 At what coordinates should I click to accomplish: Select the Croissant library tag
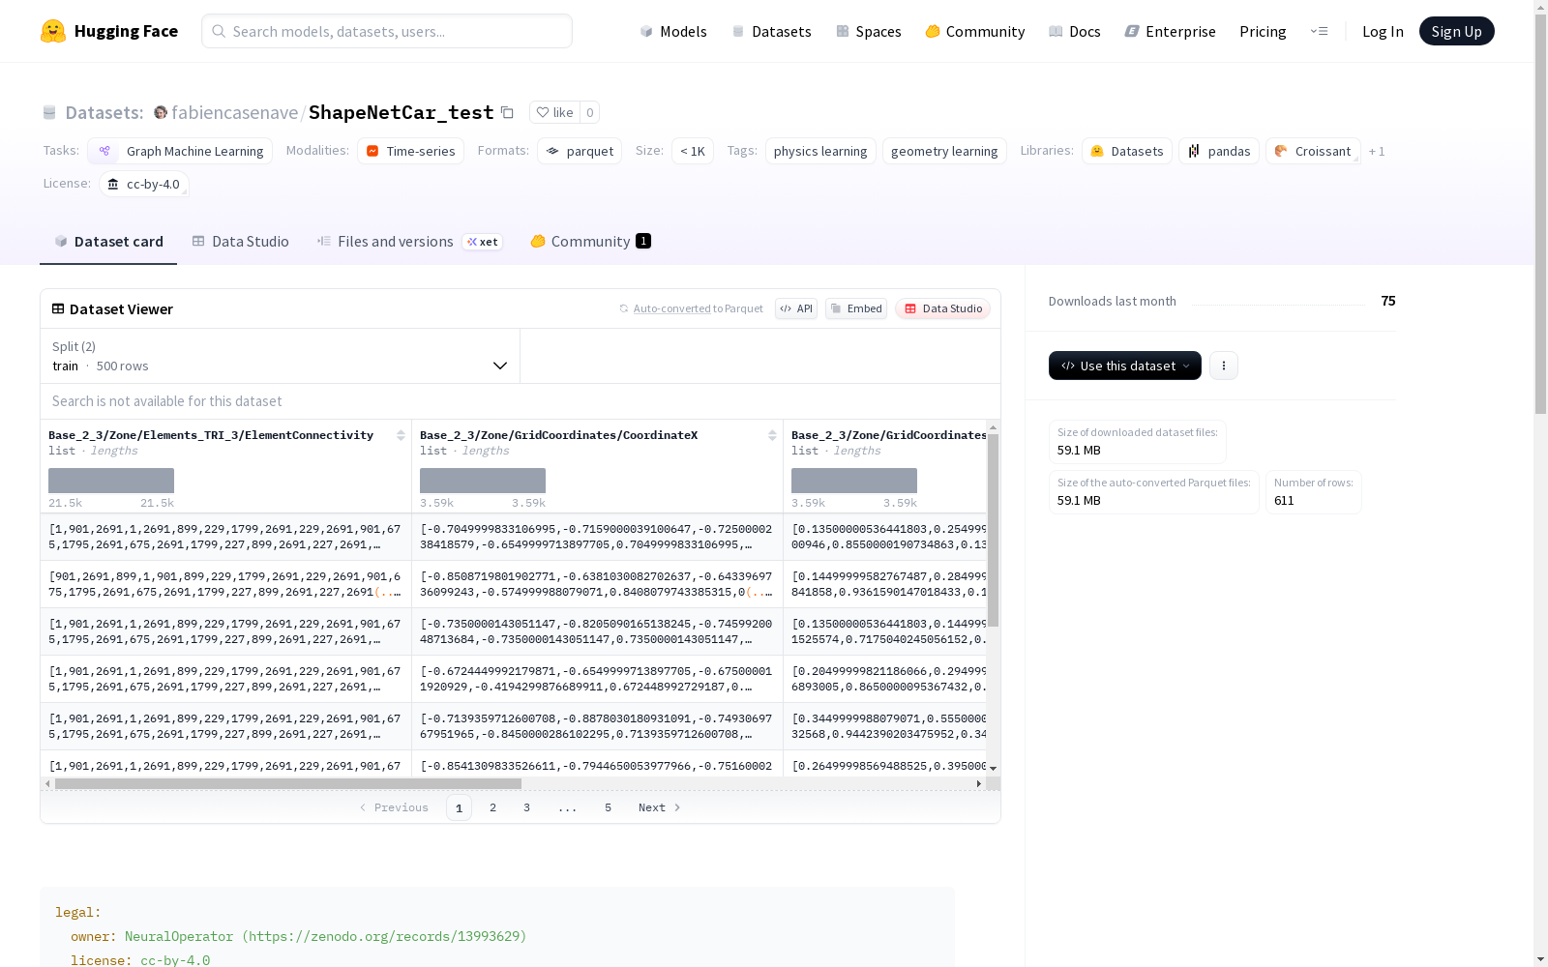coord(1313,151)
